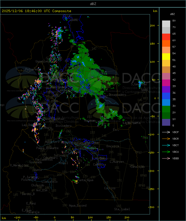Click the Nacunan place label

[90, 121]
